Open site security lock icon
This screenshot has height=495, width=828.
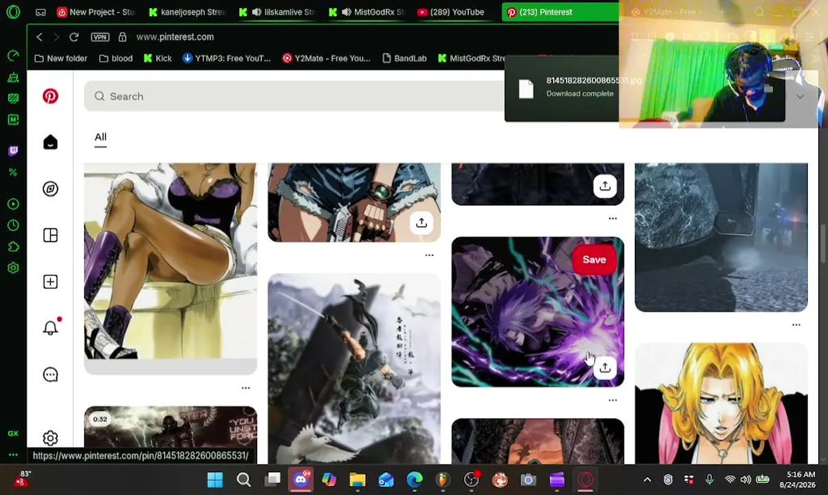pos(122,37)
